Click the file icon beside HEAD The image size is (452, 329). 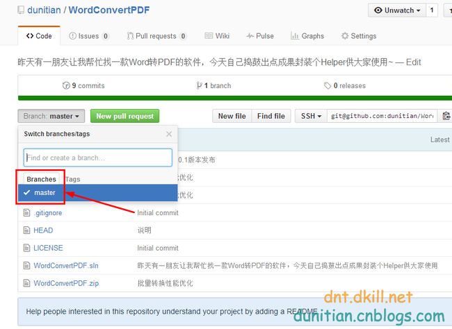point(26,230)
